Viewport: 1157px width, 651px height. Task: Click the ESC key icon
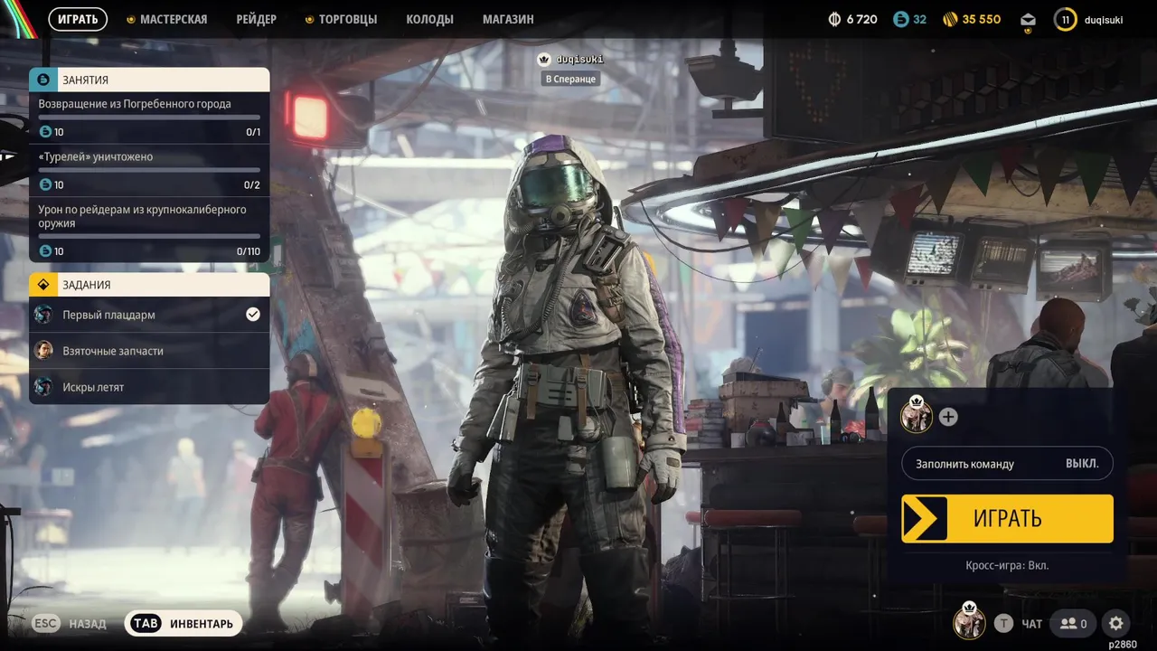(46, 623)
